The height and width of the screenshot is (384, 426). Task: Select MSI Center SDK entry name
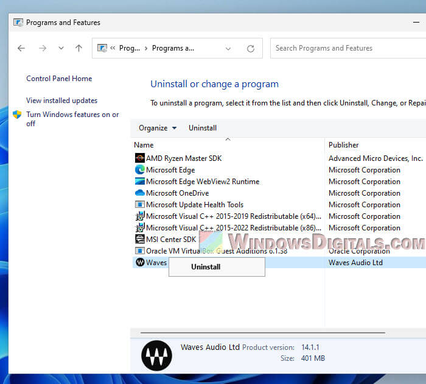pyautogui.click(x=171, y=239)
